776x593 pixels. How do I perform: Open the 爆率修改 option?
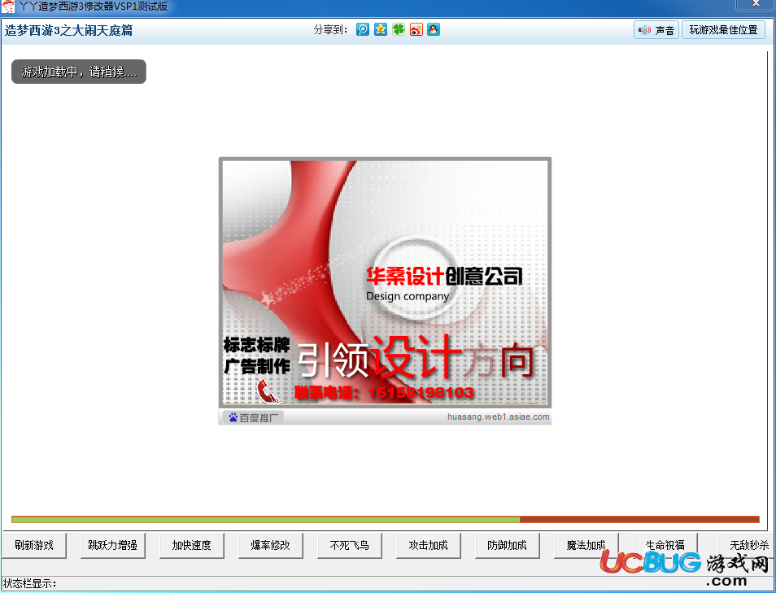[270, 546]
